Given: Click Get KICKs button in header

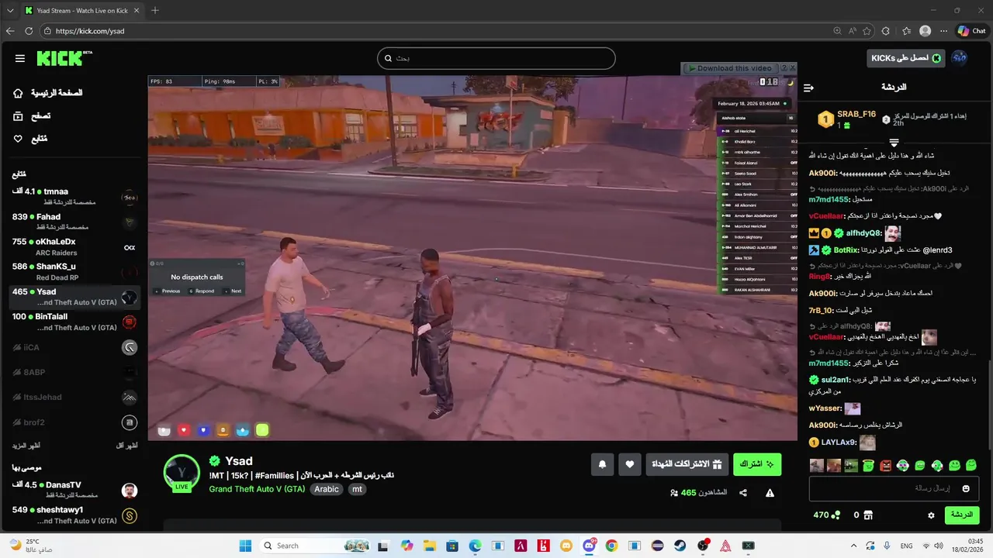Looking at the screenshot, I should [905, 58].
